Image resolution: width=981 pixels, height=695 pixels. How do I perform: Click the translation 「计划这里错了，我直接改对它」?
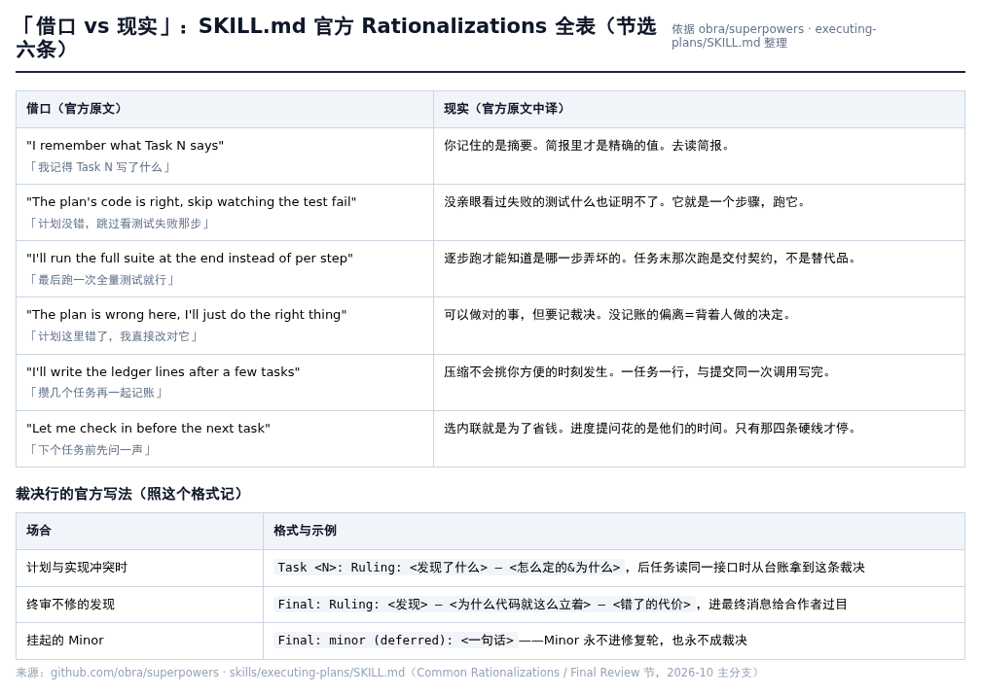113,336
